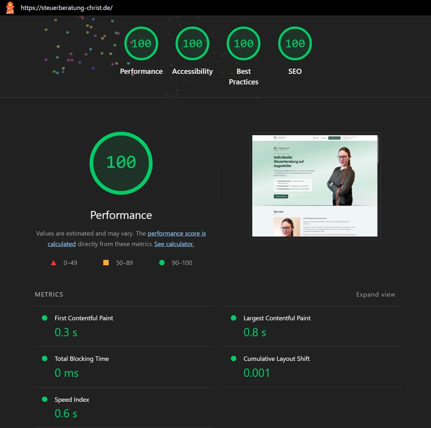
Task: Open the SEO score gauge
Action: click(295, 43)
